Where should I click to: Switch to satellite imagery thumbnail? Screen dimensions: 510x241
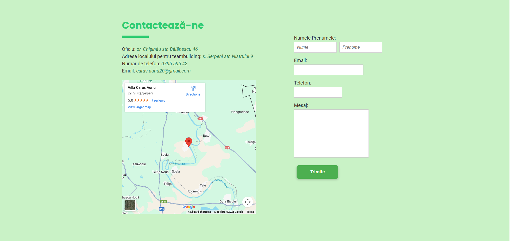point(130,205)
